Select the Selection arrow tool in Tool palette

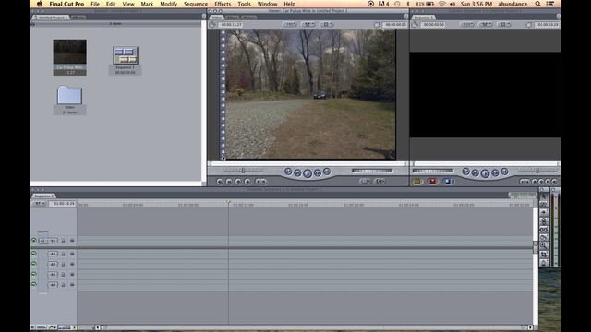coord(544,196)
